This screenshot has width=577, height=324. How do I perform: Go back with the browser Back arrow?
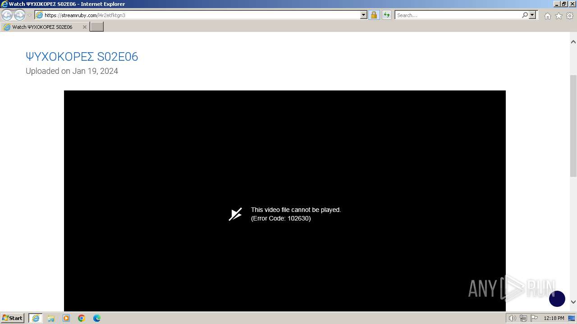pyautogui.click(x=7, y=15)
